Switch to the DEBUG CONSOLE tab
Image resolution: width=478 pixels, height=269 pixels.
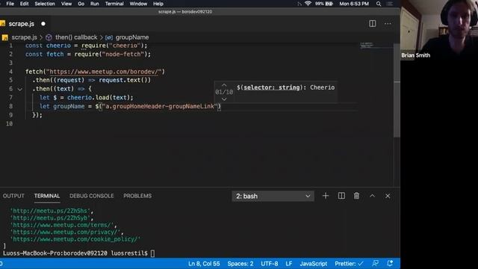[91, 196]
